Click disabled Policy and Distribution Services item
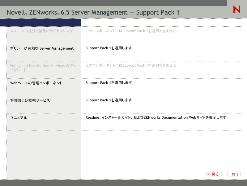The image size is (247, 186). click(x=43, y=68)
